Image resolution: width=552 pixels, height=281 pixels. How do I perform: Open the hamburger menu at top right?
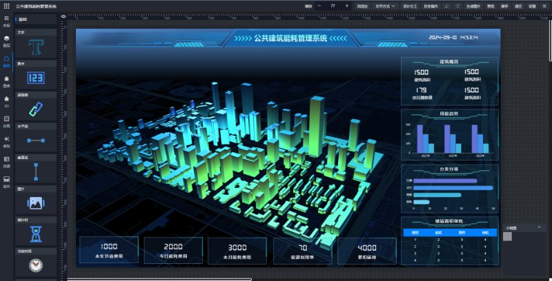(544, 6)
